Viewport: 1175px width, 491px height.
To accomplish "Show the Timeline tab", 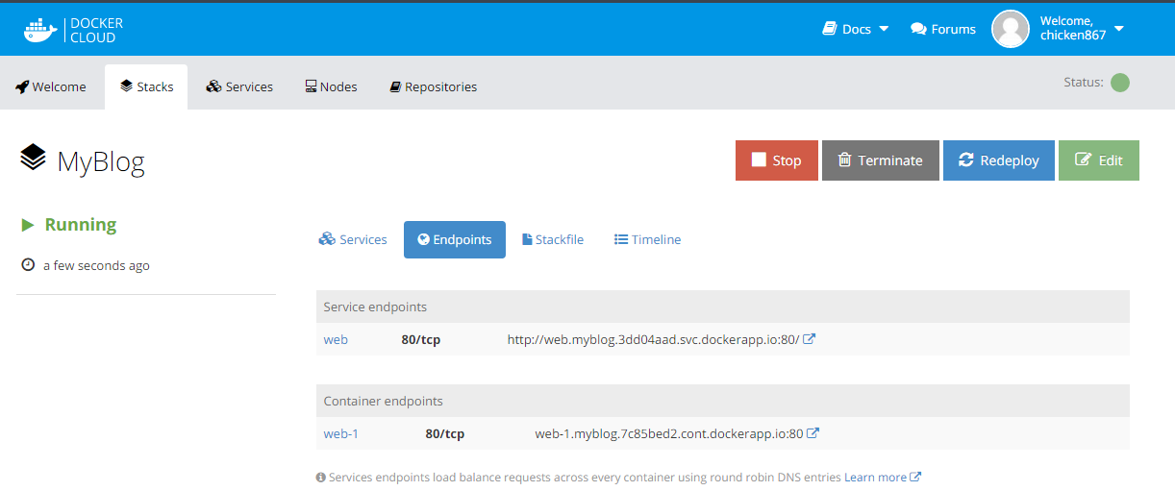I will tap(647, 239).
